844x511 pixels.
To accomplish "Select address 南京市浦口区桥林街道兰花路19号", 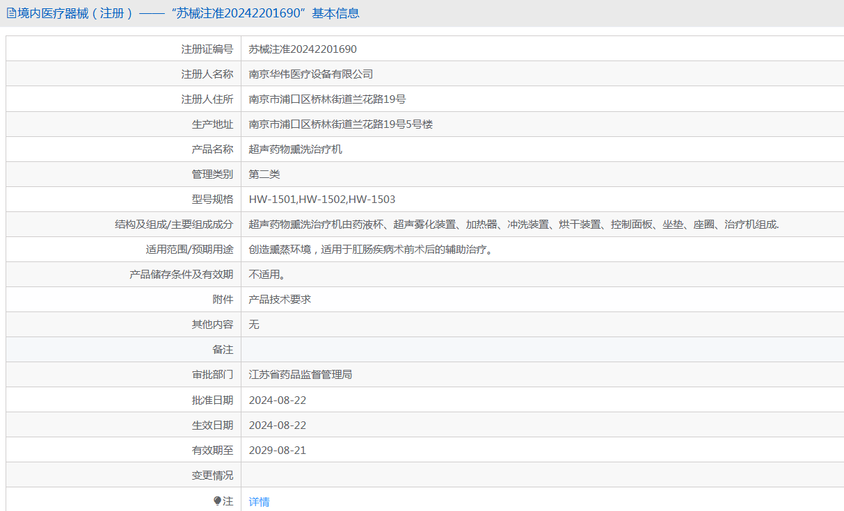I will (327, 99).
